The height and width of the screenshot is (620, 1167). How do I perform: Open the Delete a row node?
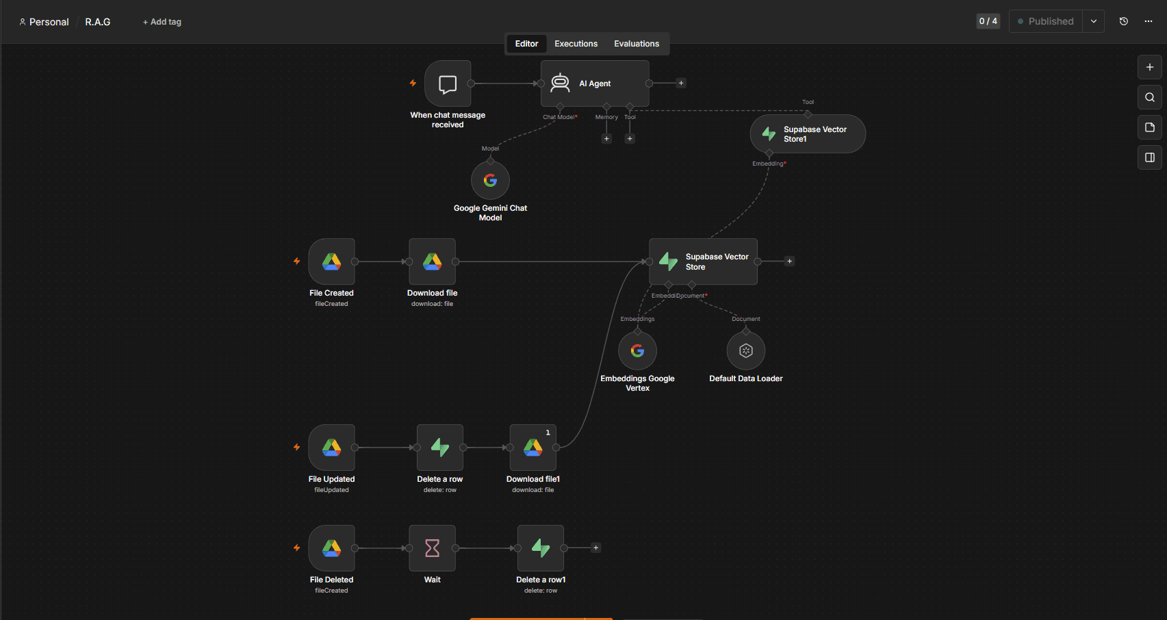440,448
